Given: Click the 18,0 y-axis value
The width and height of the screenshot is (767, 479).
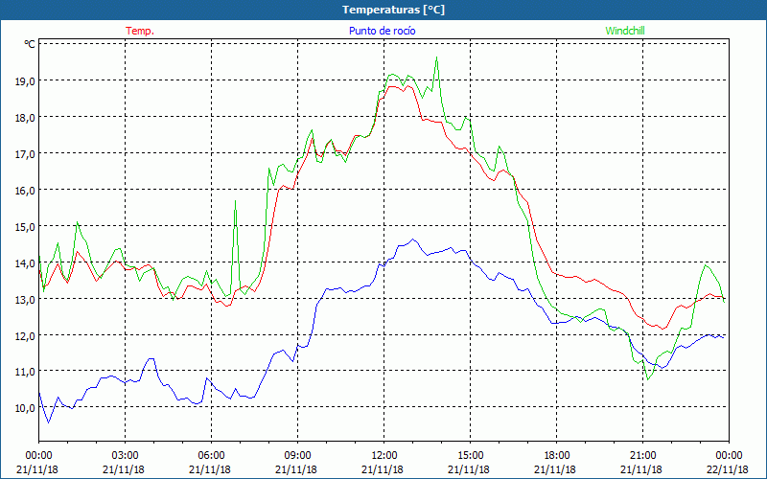Looking at the screenshot, I should tap(25, 118).
